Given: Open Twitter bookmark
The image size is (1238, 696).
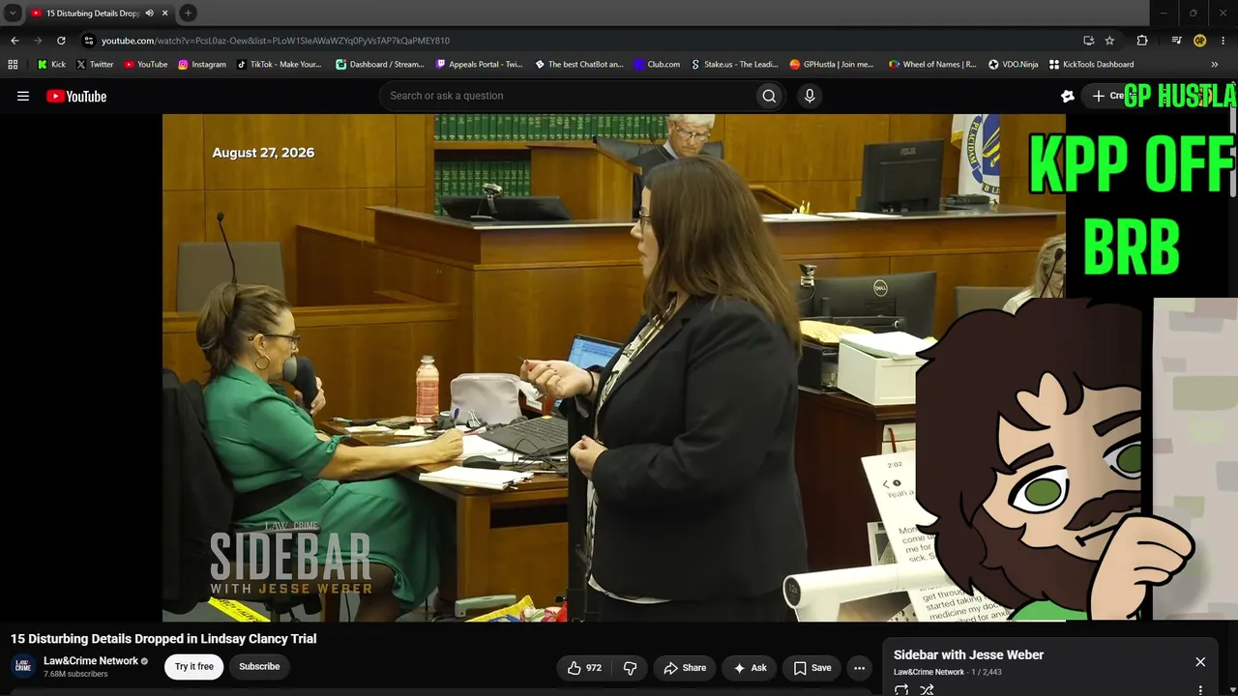Looking at the screenshot, I should [95, 65].
